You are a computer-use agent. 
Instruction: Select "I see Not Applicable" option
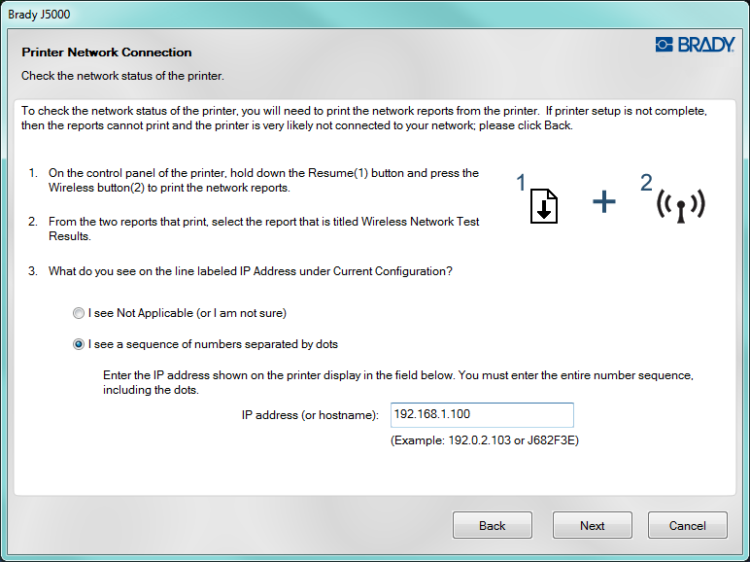click(79, 313)
